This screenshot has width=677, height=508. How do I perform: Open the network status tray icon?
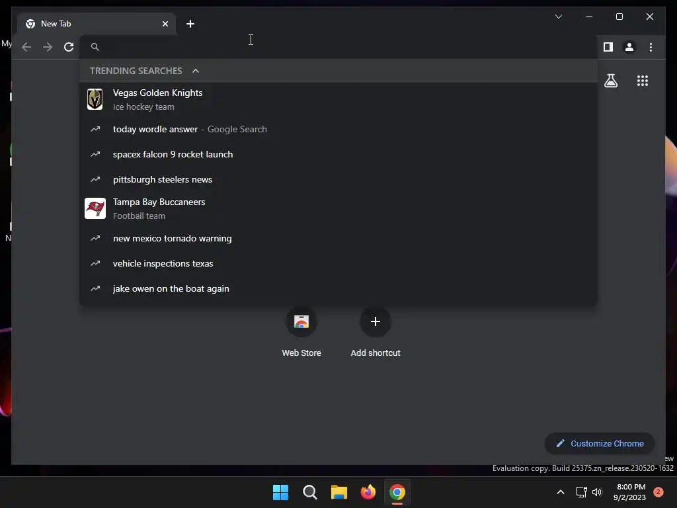point(582,492)
